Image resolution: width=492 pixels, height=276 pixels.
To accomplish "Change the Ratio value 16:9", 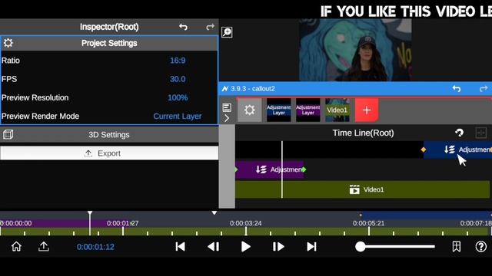I will click(x=178, y=61).
